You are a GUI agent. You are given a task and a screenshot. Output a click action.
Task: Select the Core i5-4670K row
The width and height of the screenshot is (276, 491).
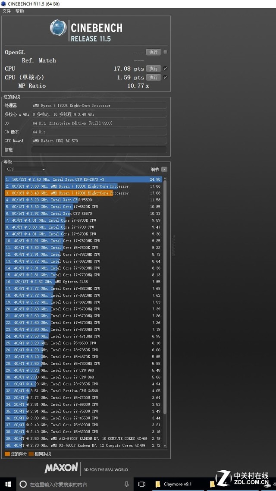point(84,357)
